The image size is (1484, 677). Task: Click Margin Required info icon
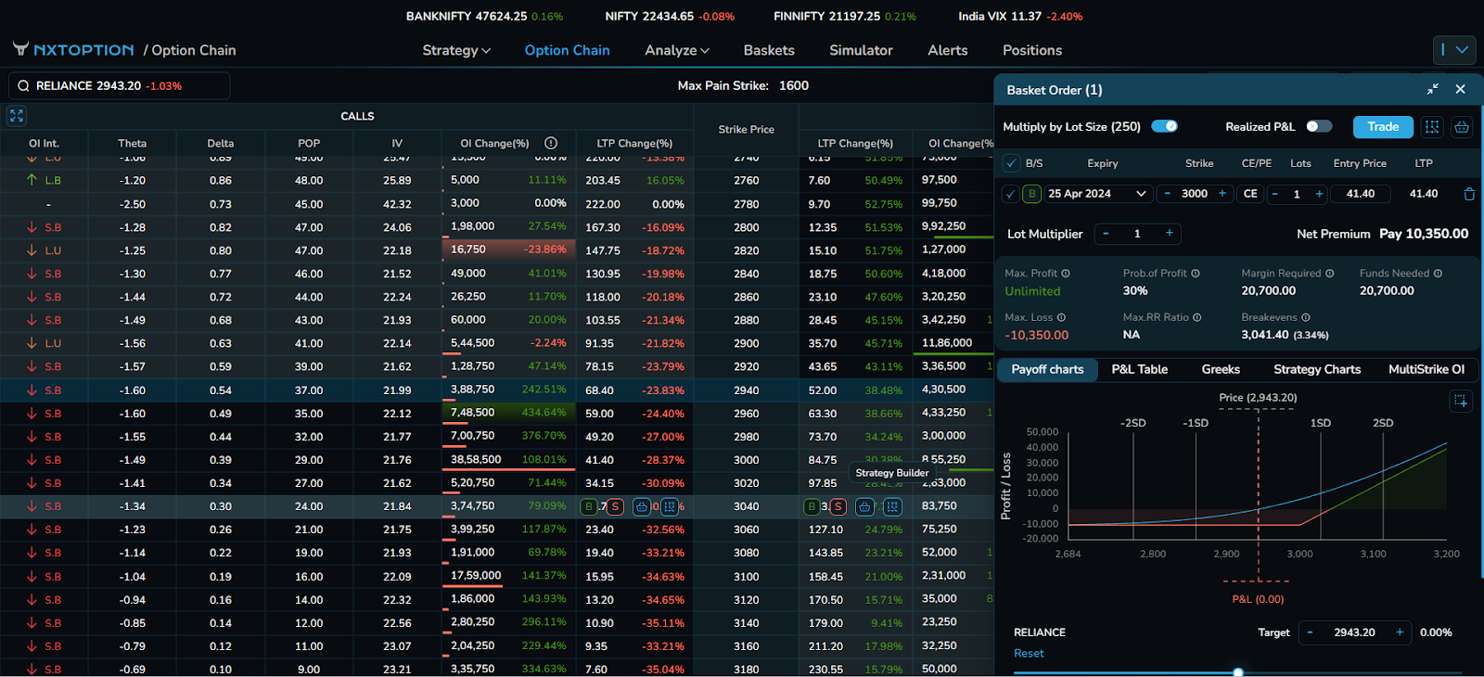(1330, 274)
